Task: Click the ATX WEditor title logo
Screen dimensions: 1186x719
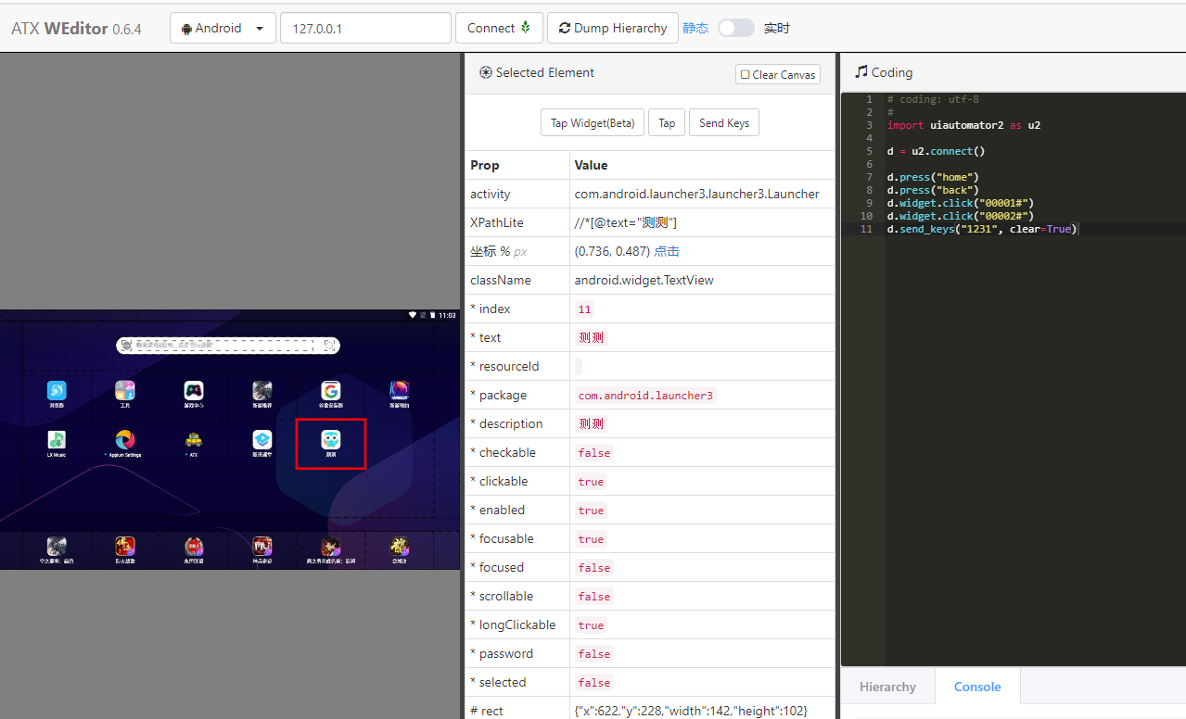Action: [x=76, y=29]
